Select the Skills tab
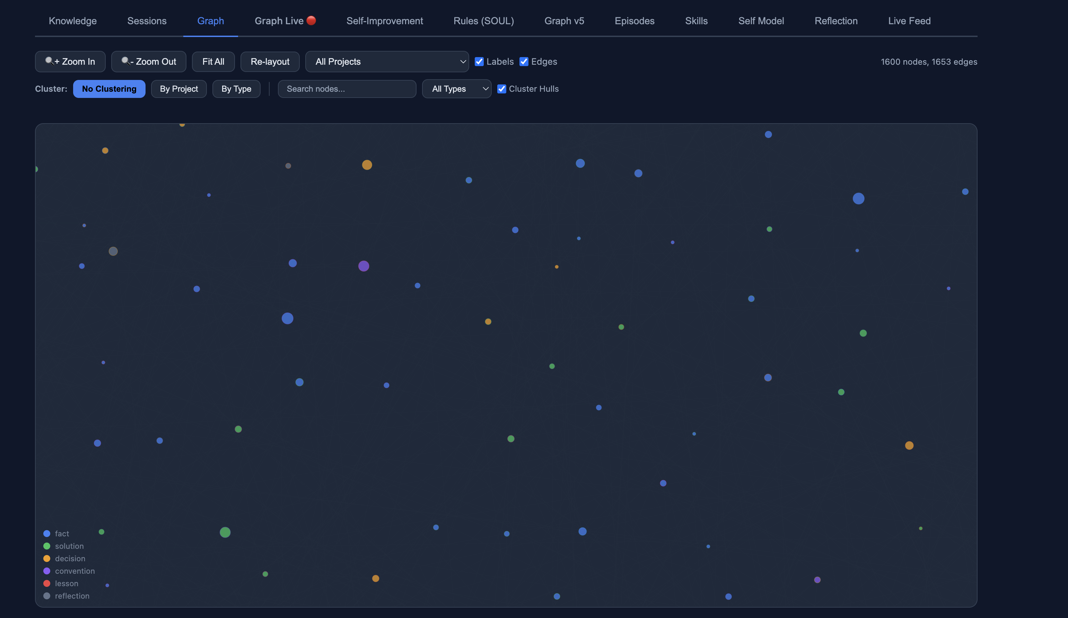 [696, 21]
